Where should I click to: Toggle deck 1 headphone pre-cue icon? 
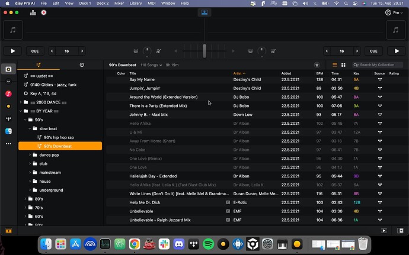click(x=136, y=51)
